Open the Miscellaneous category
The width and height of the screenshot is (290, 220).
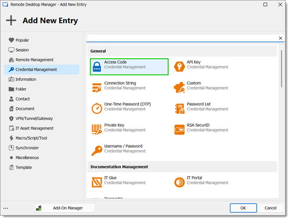pyautogui.click(x=42, y=158)
